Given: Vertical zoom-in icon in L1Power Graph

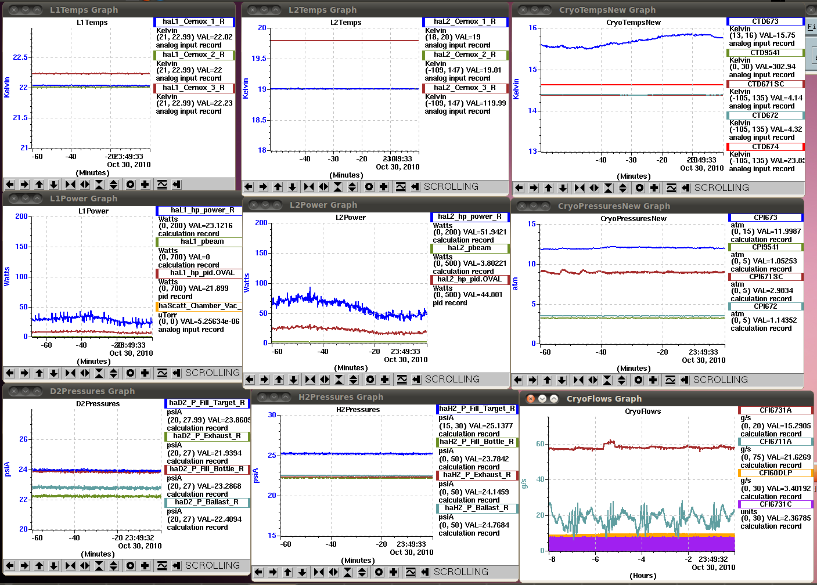Looking at the screenshot, I should pos(99,373).
